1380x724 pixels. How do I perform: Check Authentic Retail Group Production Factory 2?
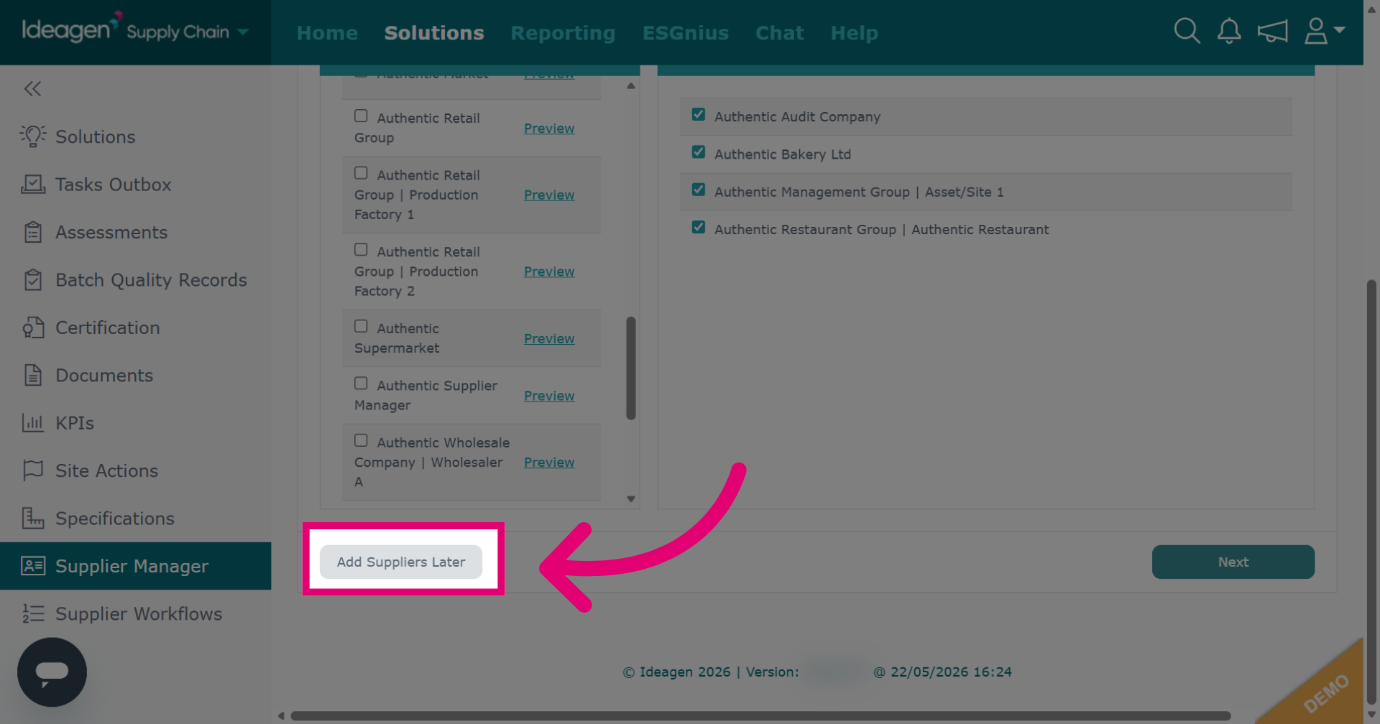pos(361,249)
